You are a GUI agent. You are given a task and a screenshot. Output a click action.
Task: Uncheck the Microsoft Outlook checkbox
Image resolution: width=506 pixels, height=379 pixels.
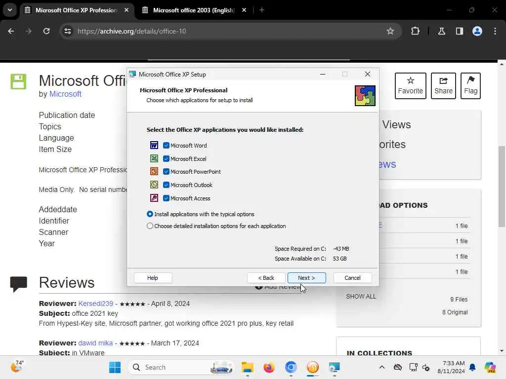(166, 185)
